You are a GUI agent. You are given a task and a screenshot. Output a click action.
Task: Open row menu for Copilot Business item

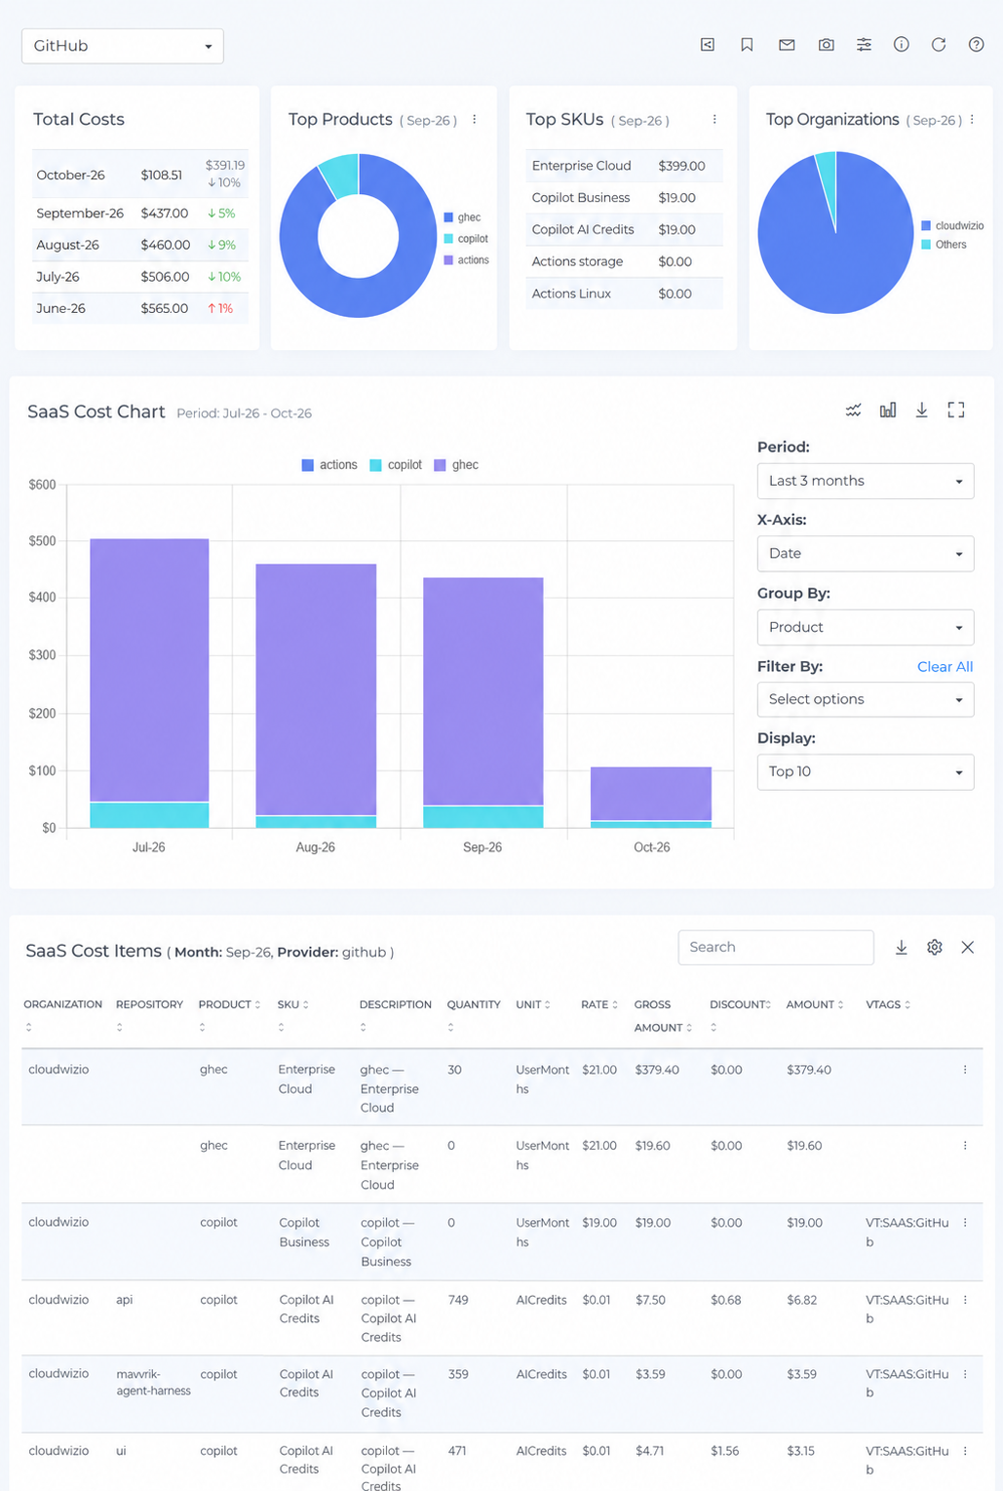[x=965, y=1223]
